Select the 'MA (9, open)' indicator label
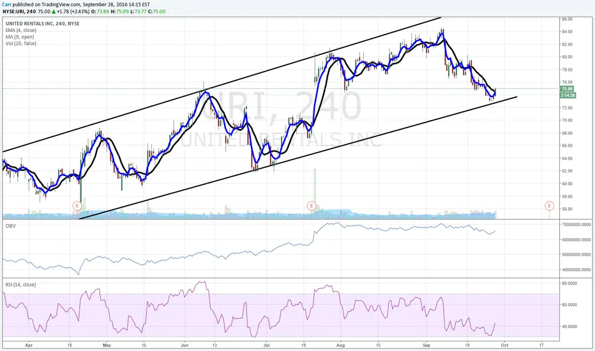The image size is (595, 351). click(x=20, y=37)
